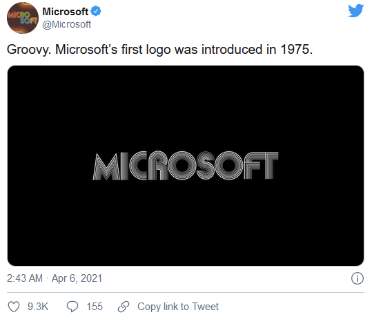The image size is (372, 317).
Task: Click the blue verified badge
Action: 96,11
